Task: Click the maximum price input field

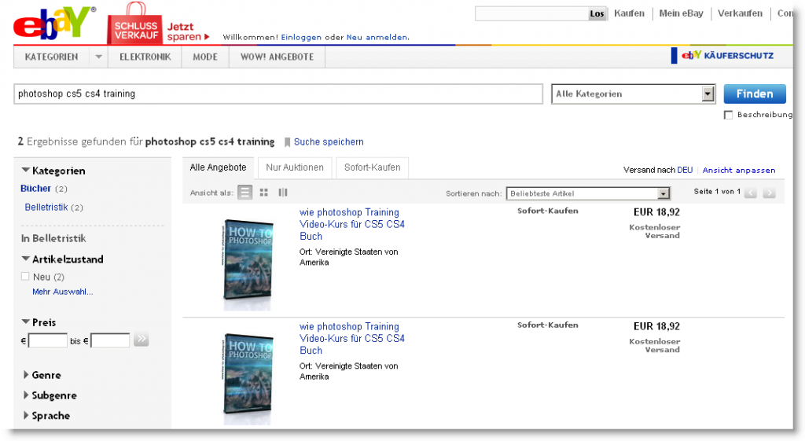Action: pyautogui.click(x=110, y=340)
